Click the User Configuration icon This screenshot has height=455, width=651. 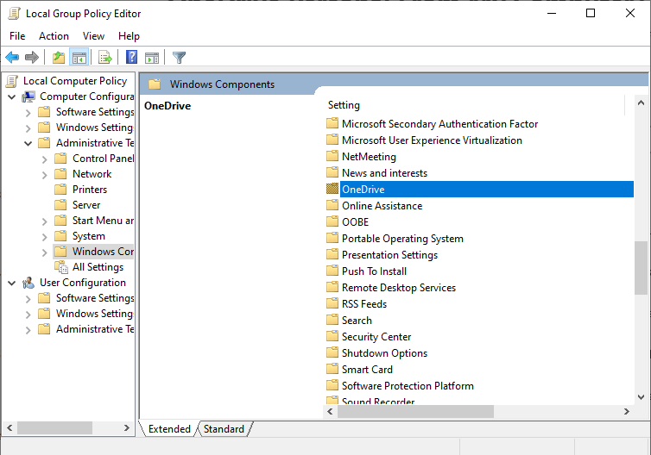[x=28, y=283]
